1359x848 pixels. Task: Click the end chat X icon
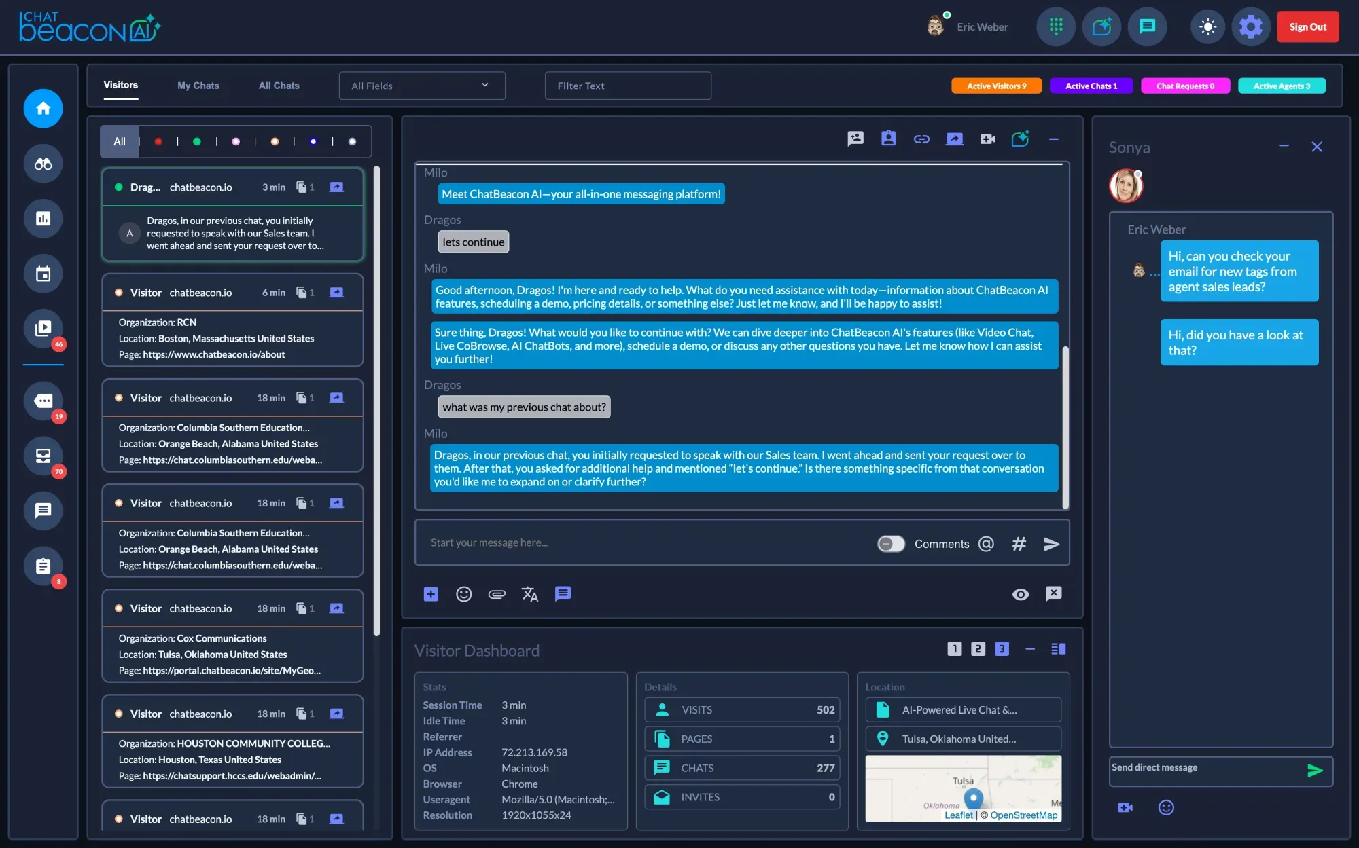[x=1053, y=593]
